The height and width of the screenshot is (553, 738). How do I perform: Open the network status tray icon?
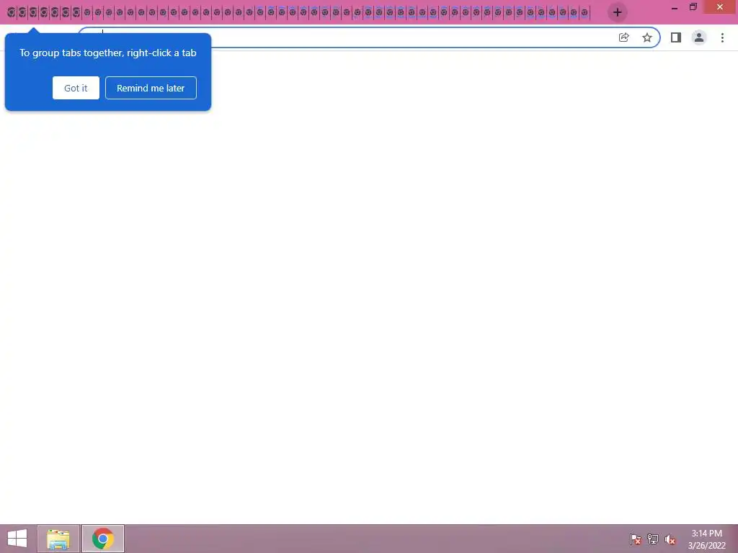[x=653, y=539]
